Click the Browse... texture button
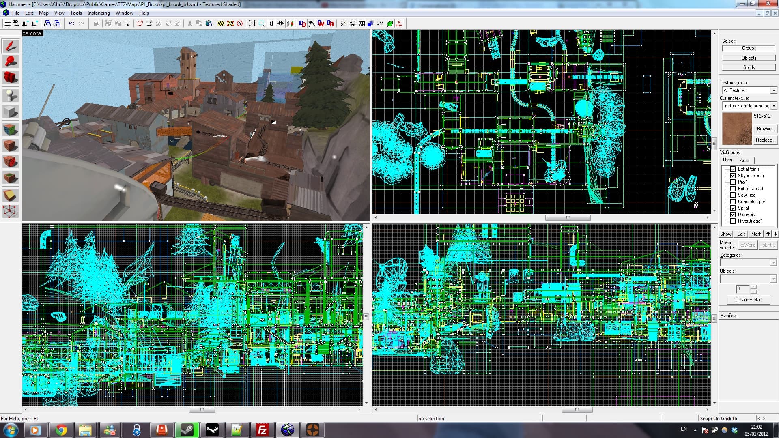The height and width of the screenshot is (438, 779). (x=765, y=129)
